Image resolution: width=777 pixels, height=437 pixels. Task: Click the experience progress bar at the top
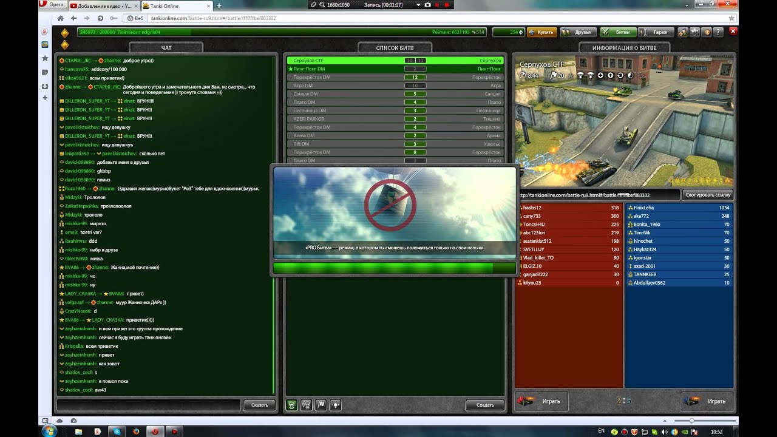282,32
